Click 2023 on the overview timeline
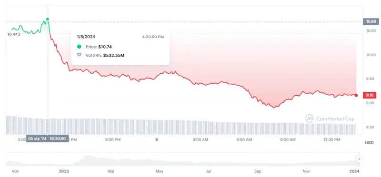The width and height of the screenshot is (381, 177). (64, 171)
